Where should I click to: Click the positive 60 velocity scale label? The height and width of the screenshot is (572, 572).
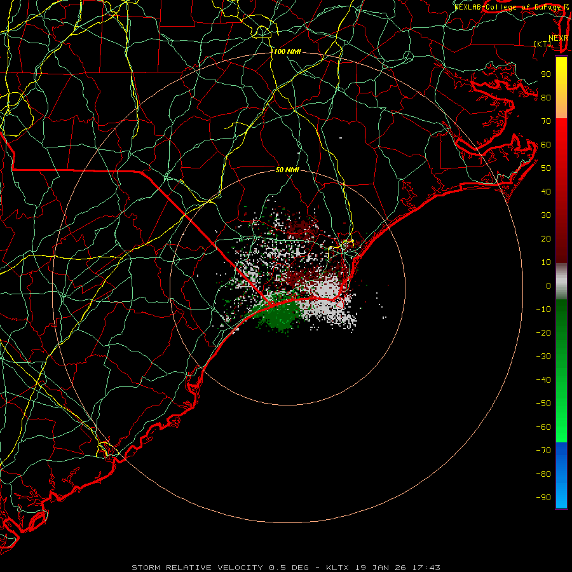click(x=546, y=145)
